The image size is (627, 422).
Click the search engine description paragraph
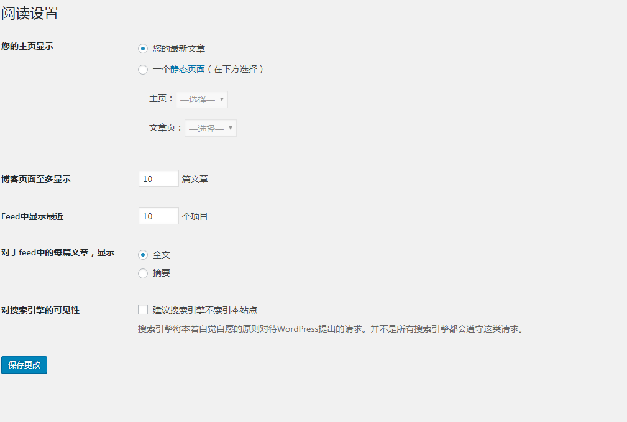(331, 329)
